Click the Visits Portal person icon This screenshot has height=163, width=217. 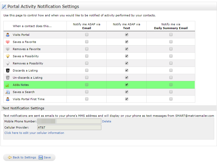pyautogui.click(x=8, y=35)
